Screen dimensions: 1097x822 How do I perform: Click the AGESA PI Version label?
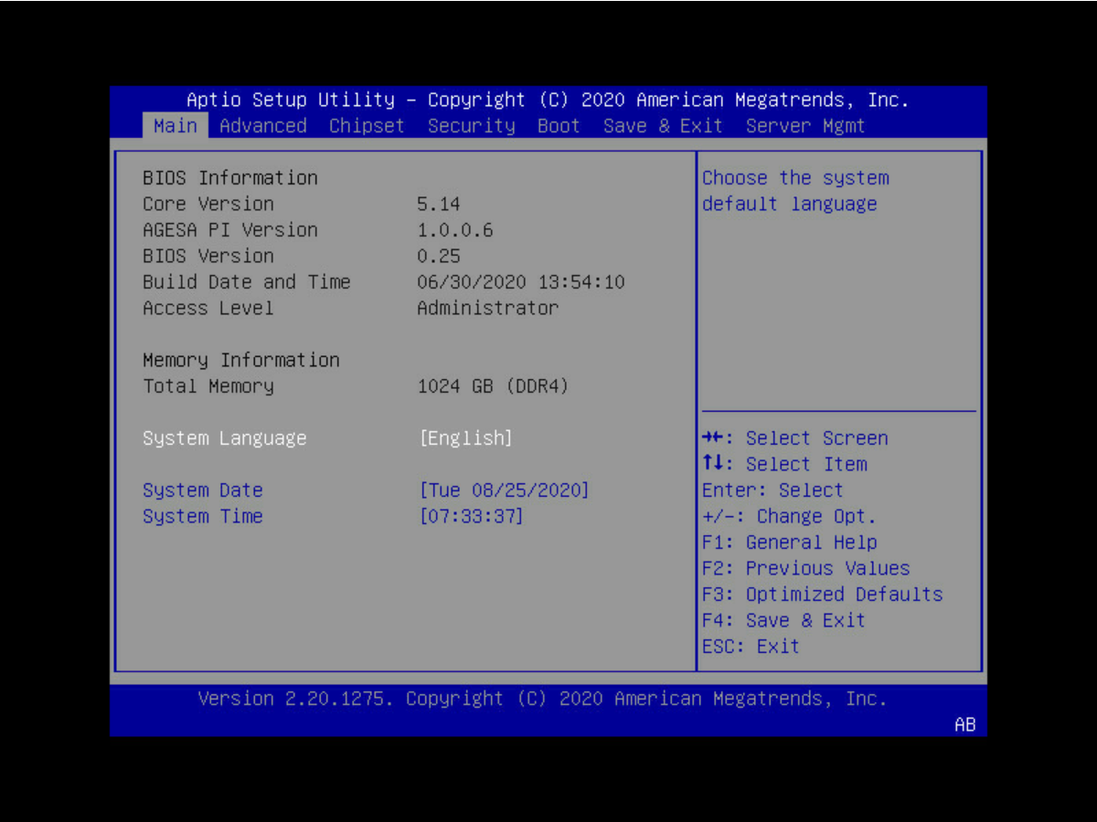(230, 230)
